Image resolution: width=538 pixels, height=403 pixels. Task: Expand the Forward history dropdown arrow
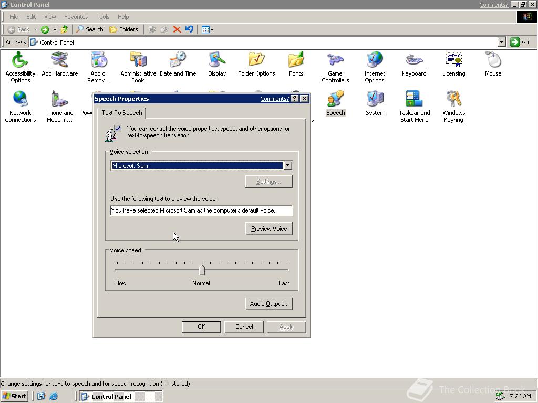point(55,29)
